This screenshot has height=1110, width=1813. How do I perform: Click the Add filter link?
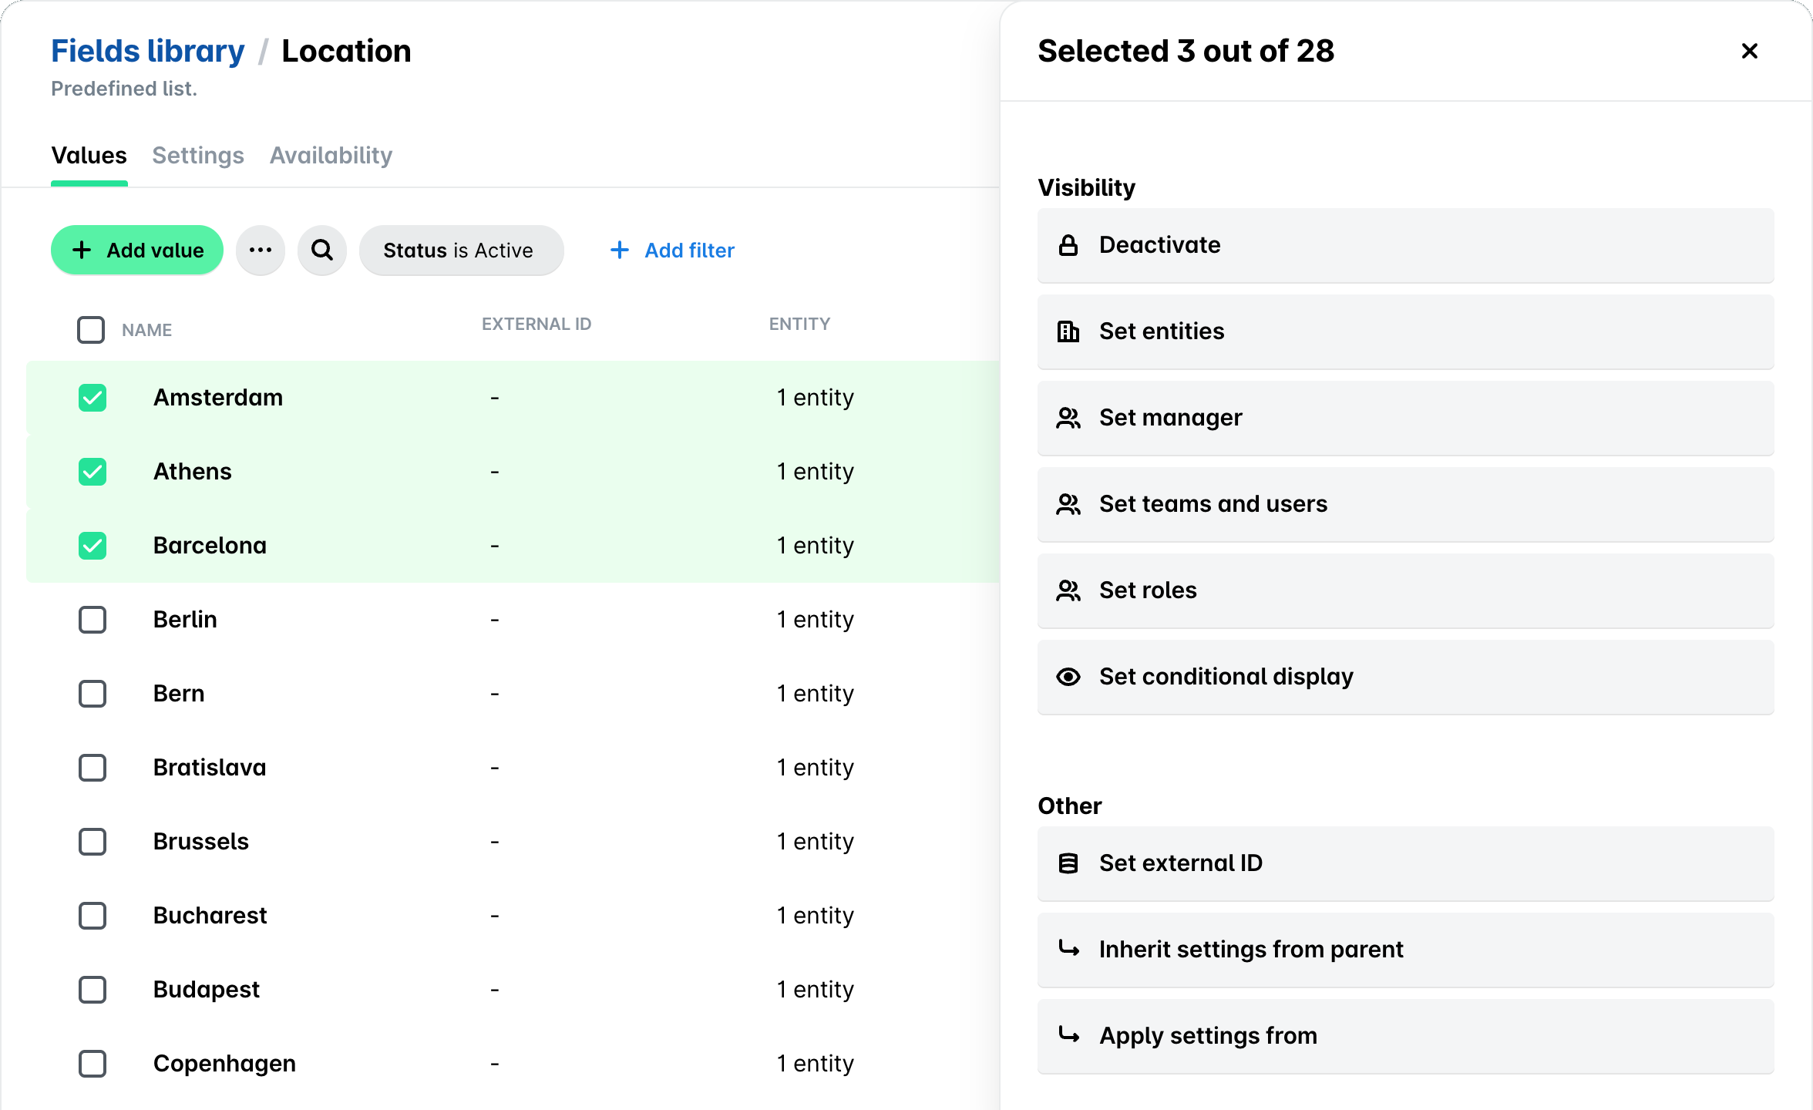(x=672, y=250)
